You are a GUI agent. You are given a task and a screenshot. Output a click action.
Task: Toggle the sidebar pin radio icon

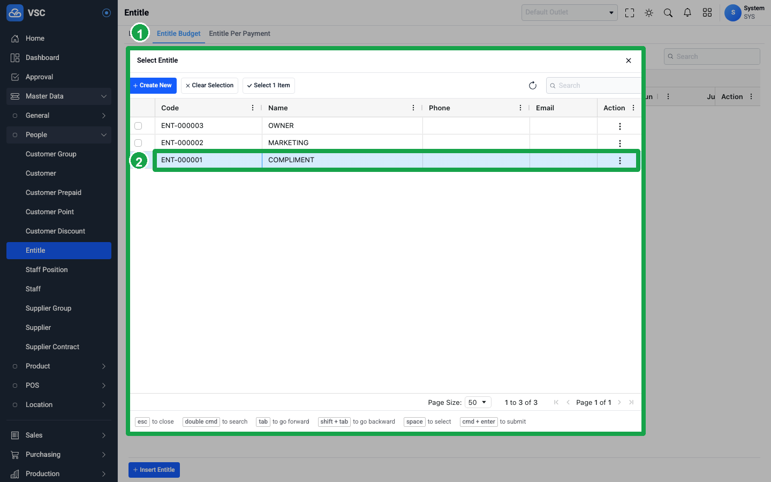[x=107, y=13]
